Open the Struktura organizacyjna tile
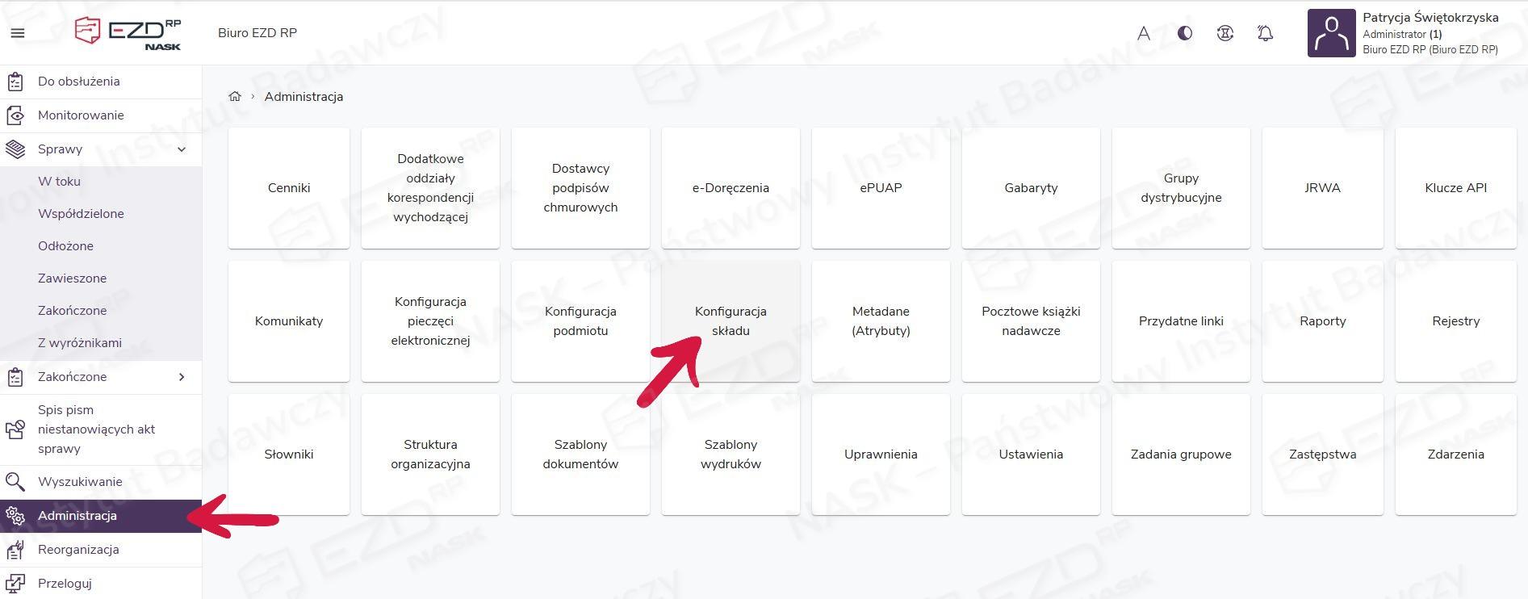Screen dimensions: 1528x599 (x=430, y=454)
